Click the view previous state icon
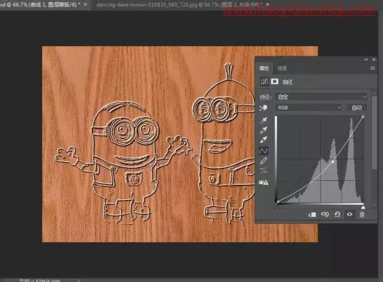The width and height of the screenshot is (383, 282). [325, 214]
